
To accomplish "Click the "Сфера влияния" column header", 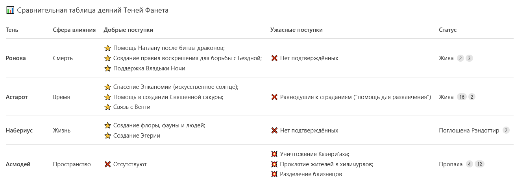I will coord(74,30).
